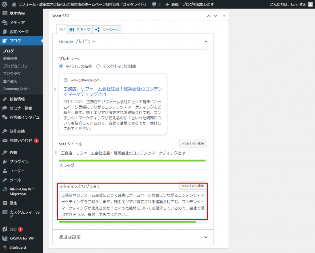Click into the スラッグ input field
The image size is (315, 253).
coord(133,173)
